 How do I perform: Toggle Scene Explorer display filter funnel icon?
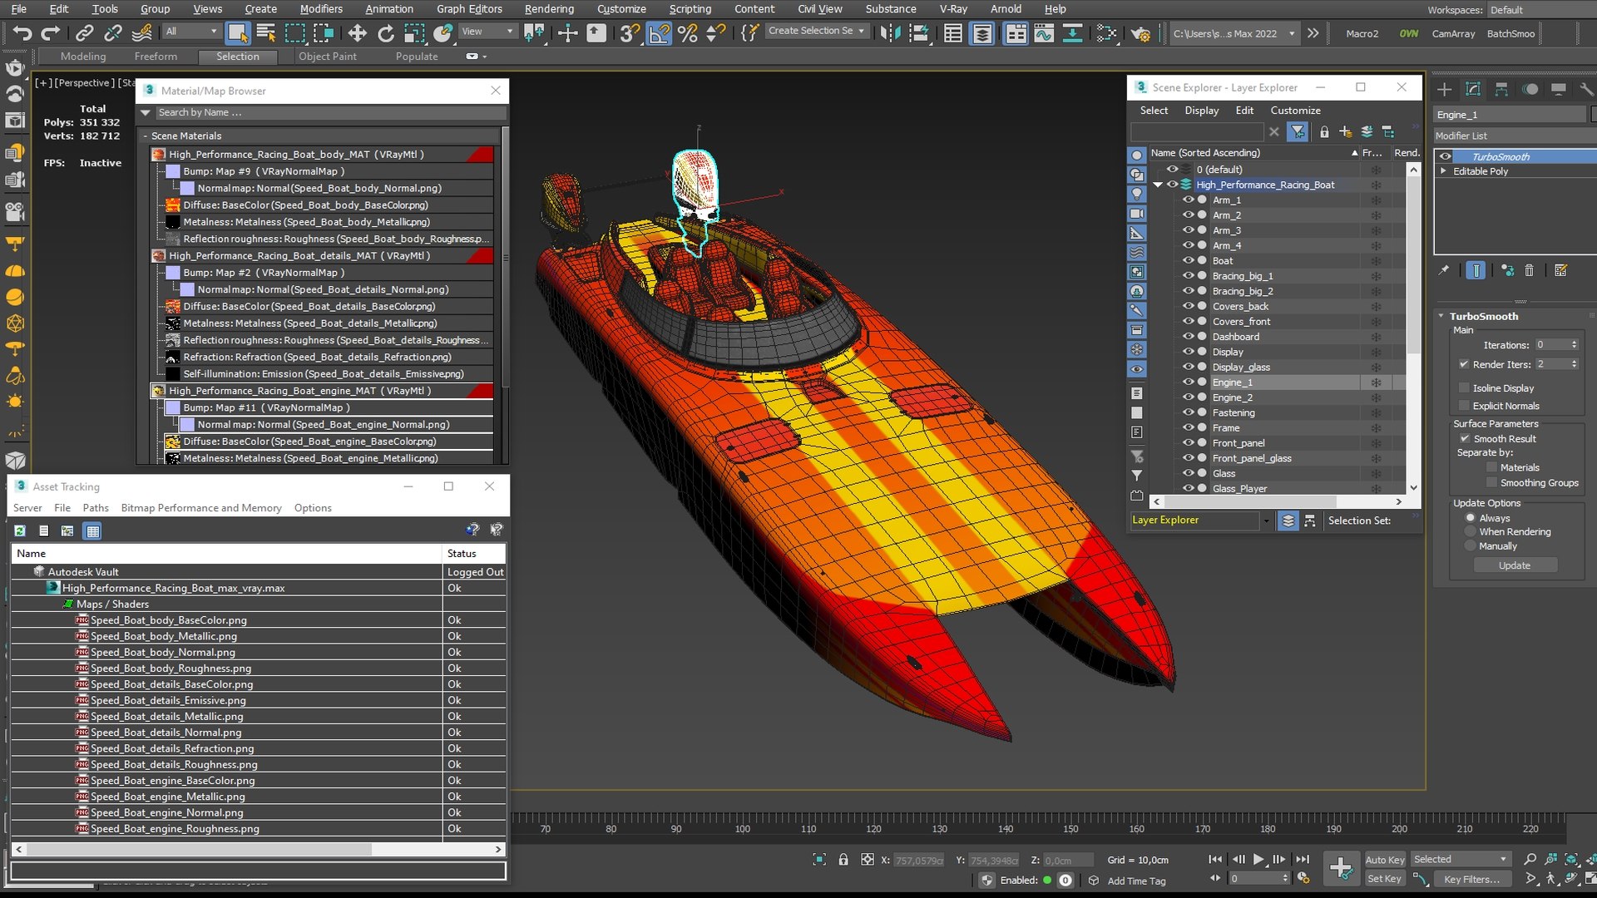tap(1297, 131)
